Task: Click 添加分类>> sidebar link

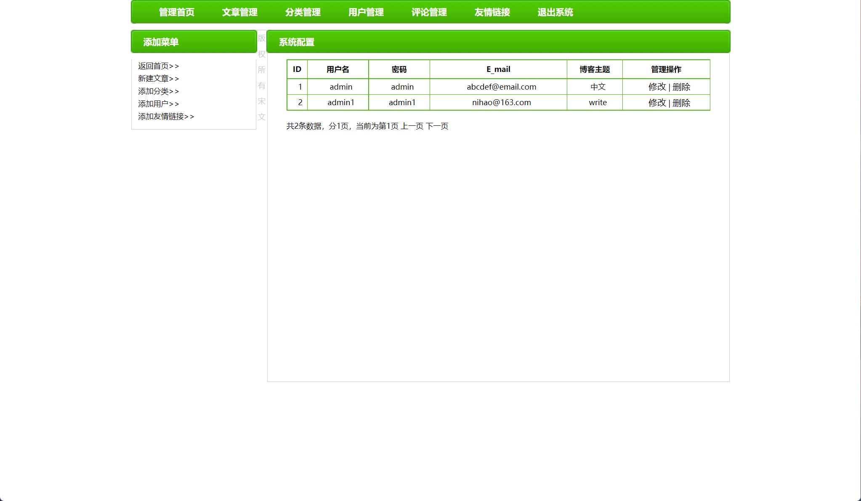Action: click(x=158, y=91)
